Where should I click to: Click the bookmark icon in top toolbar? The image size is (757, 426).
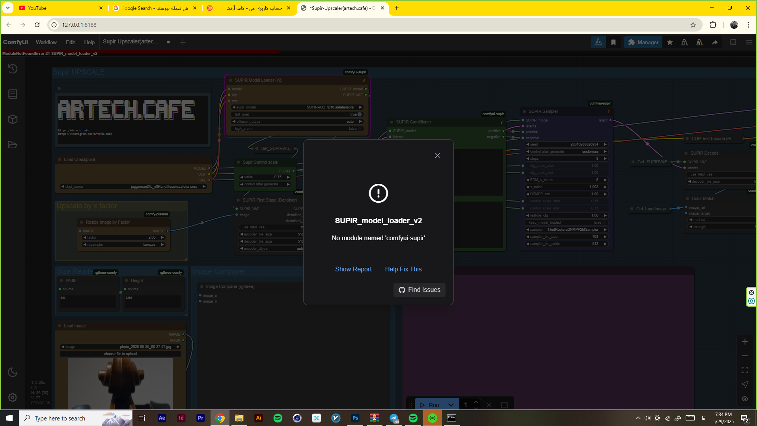613,42
